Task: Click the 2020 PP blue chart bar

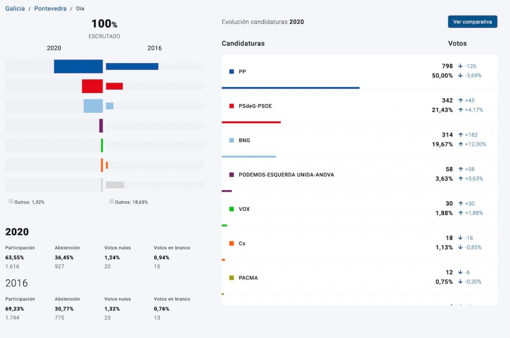Action: coord(78,66)
